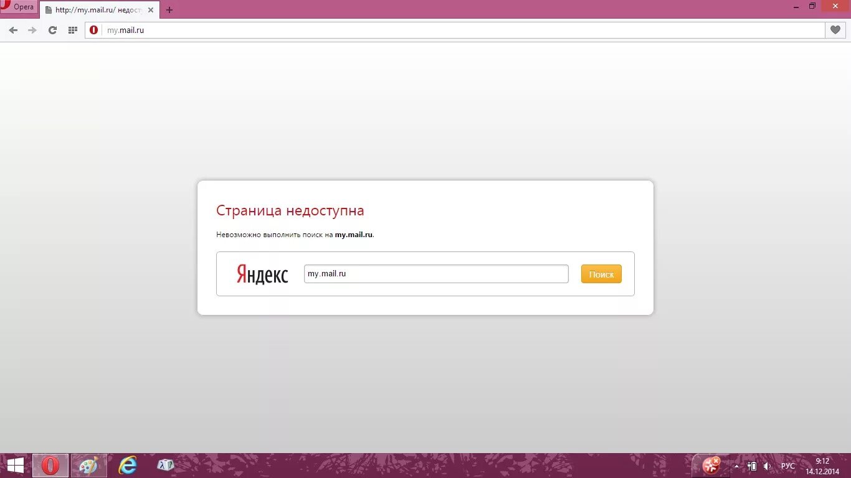Click the red tray notification icon
Screen dimensions: 851x478
[711, 466]
